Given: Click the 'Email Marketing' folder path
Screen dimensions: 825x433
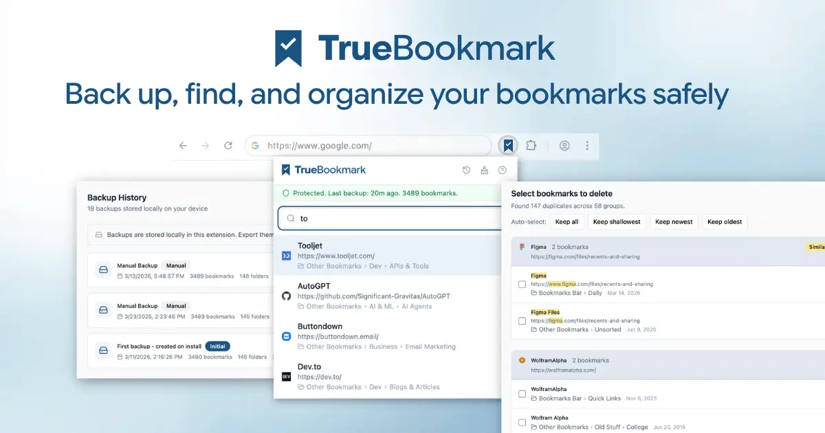Looking at the screenshot, I should click(x=430, y=346).
